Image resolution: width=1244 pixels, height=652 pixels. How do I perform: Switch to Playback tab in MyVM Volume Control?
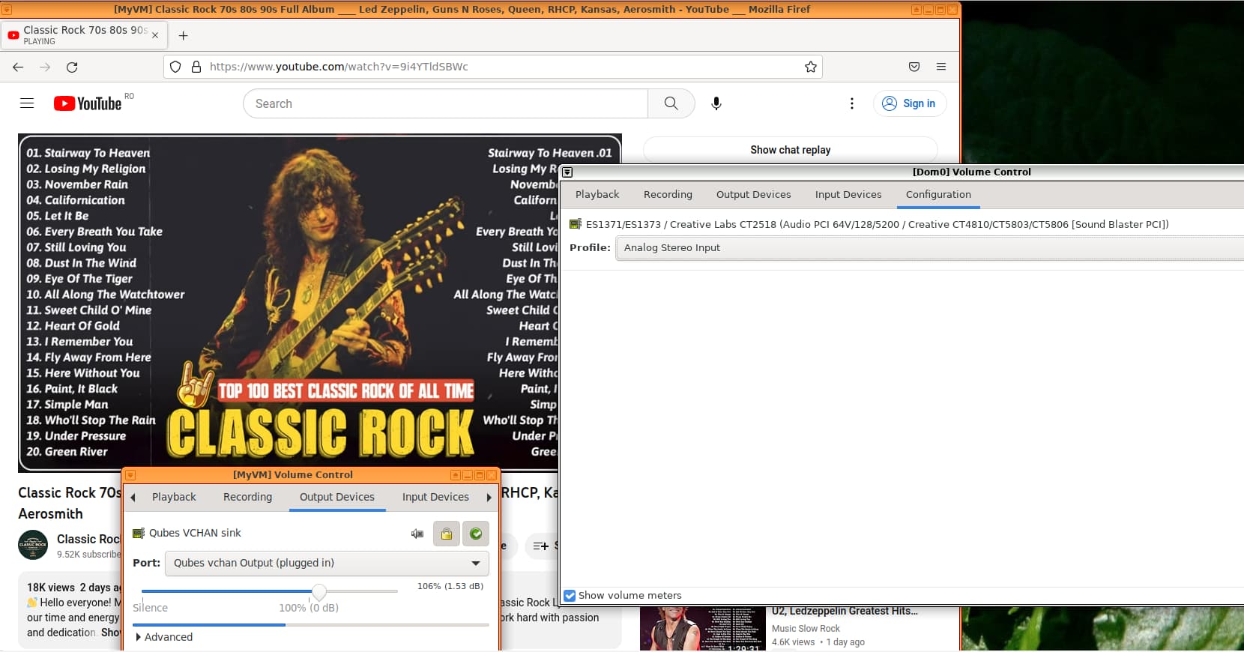(x=174, y=497)
